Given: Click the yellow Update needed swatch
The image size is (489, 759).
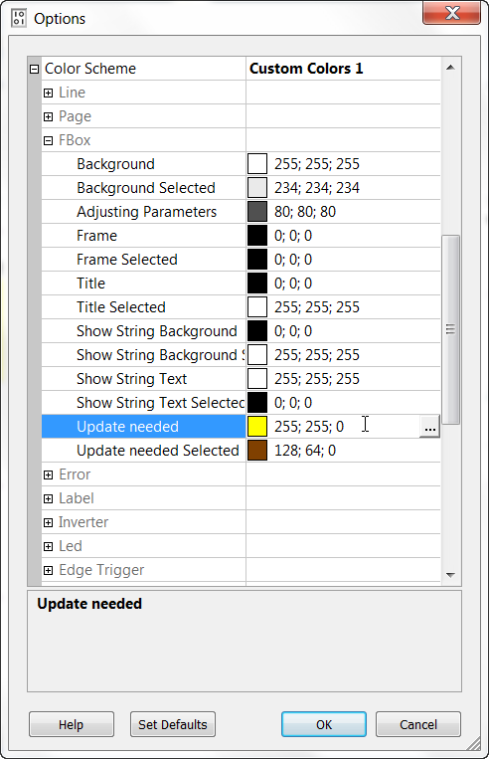Looking at the screenshot, I should pyautogui.click(x=257, y=427).
